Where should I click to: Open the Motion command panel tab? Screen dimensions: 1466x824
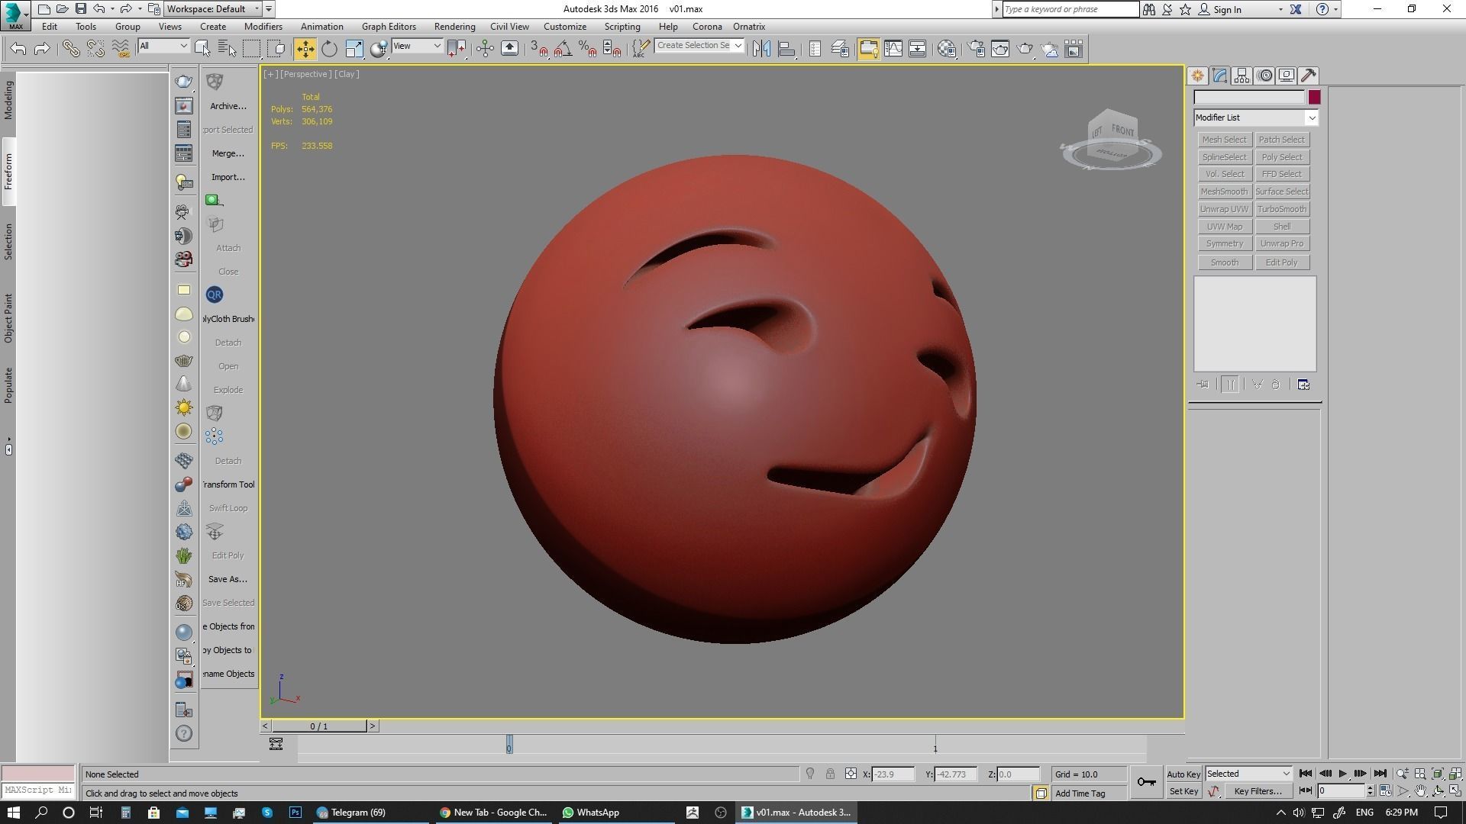point(1265,76)
